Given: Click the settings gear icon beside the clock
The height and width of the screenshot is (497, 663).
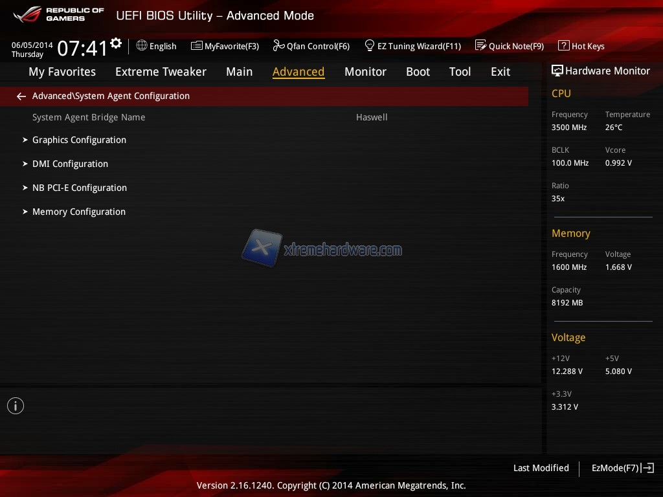Looking at the screenshot, I should point(116,43).
